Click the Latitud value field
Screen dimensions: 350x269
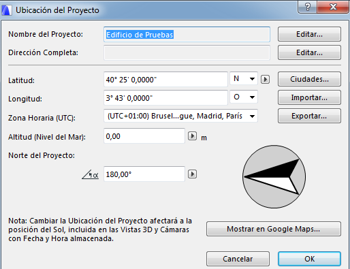pyautogui.click(x=165, y=80)
